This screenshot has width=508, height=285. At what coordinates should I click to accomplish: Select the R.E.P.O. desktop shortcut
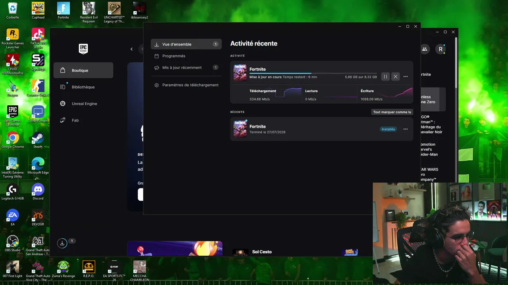(89, 269)
